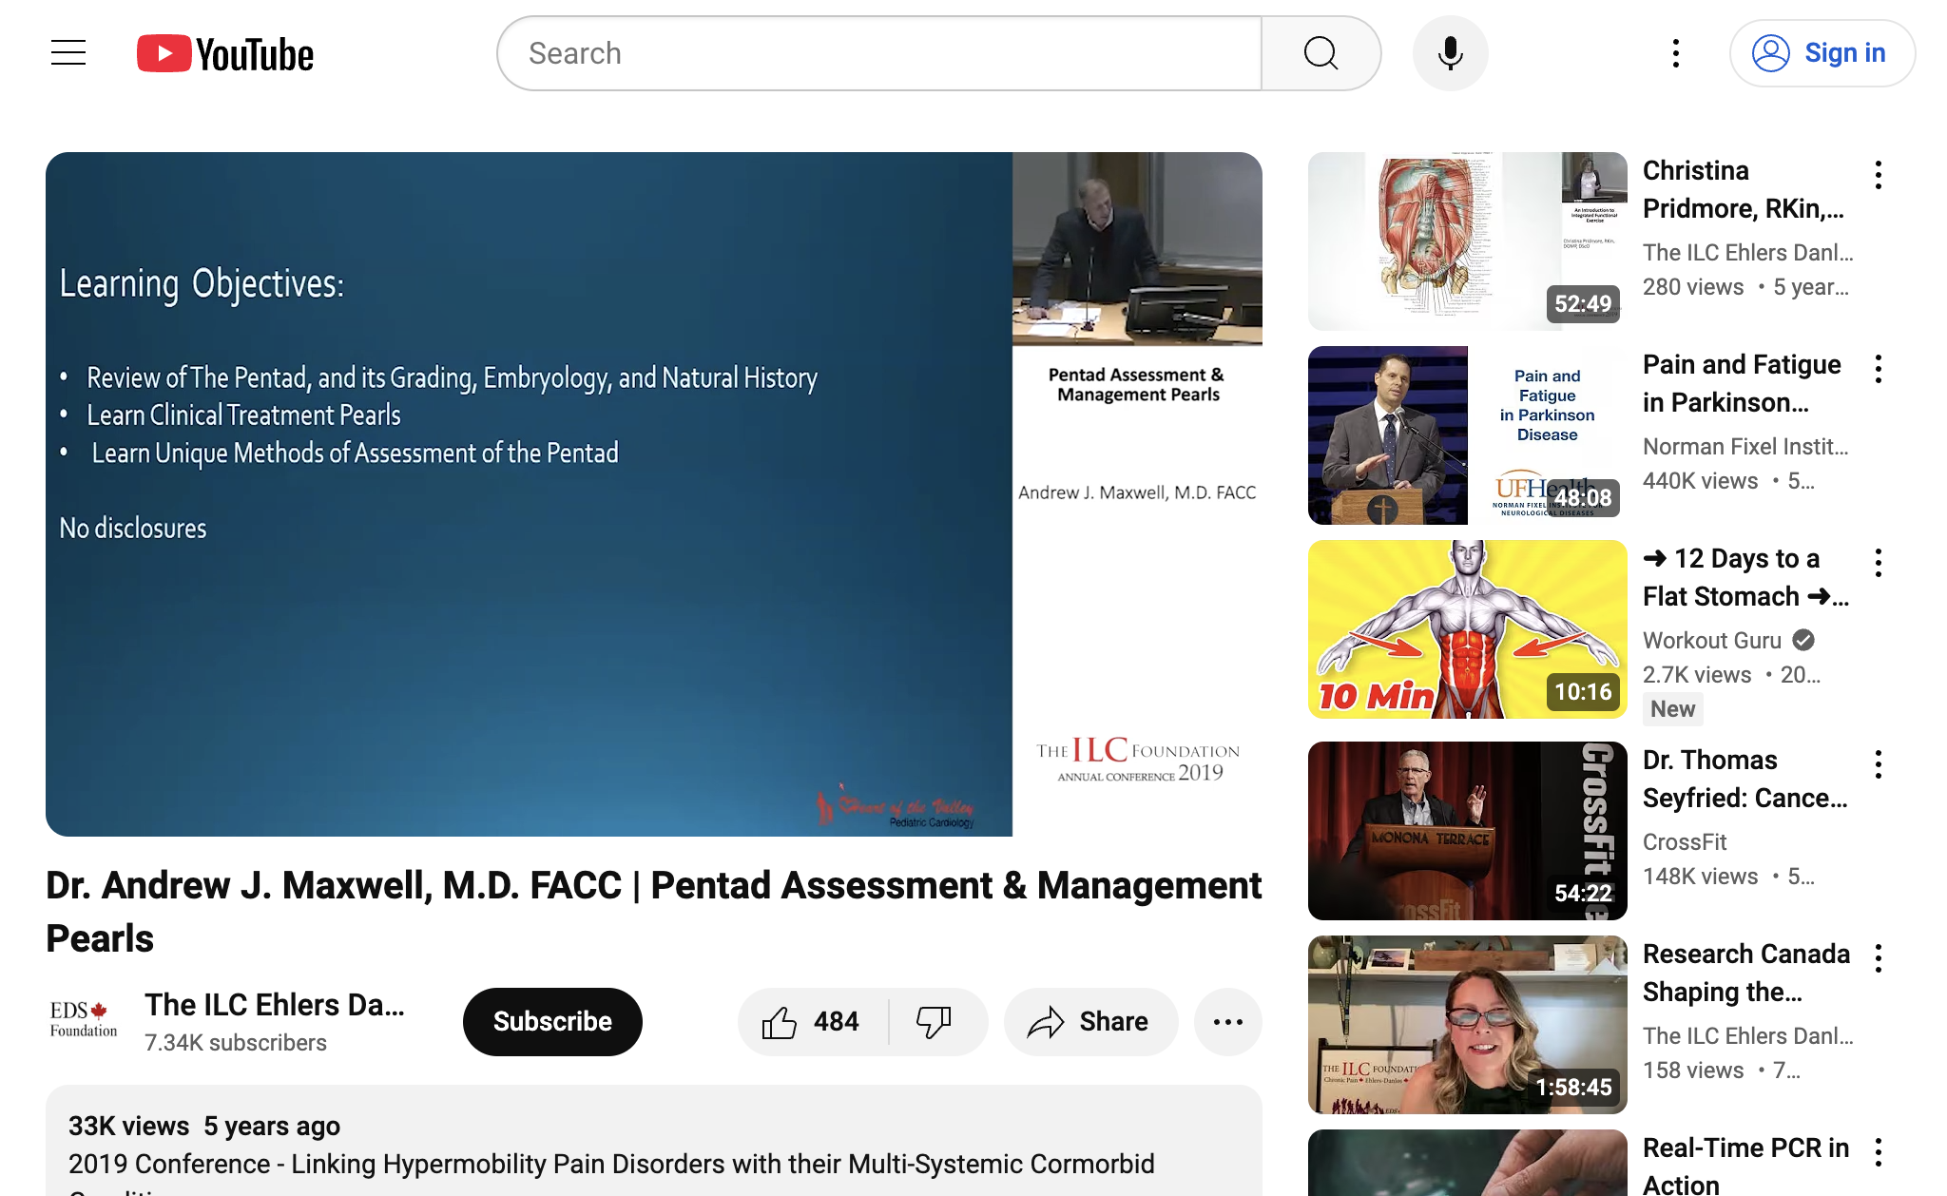Click the main video player
This screenshot has width=1947, height=1196.
[x=654, y=494]
